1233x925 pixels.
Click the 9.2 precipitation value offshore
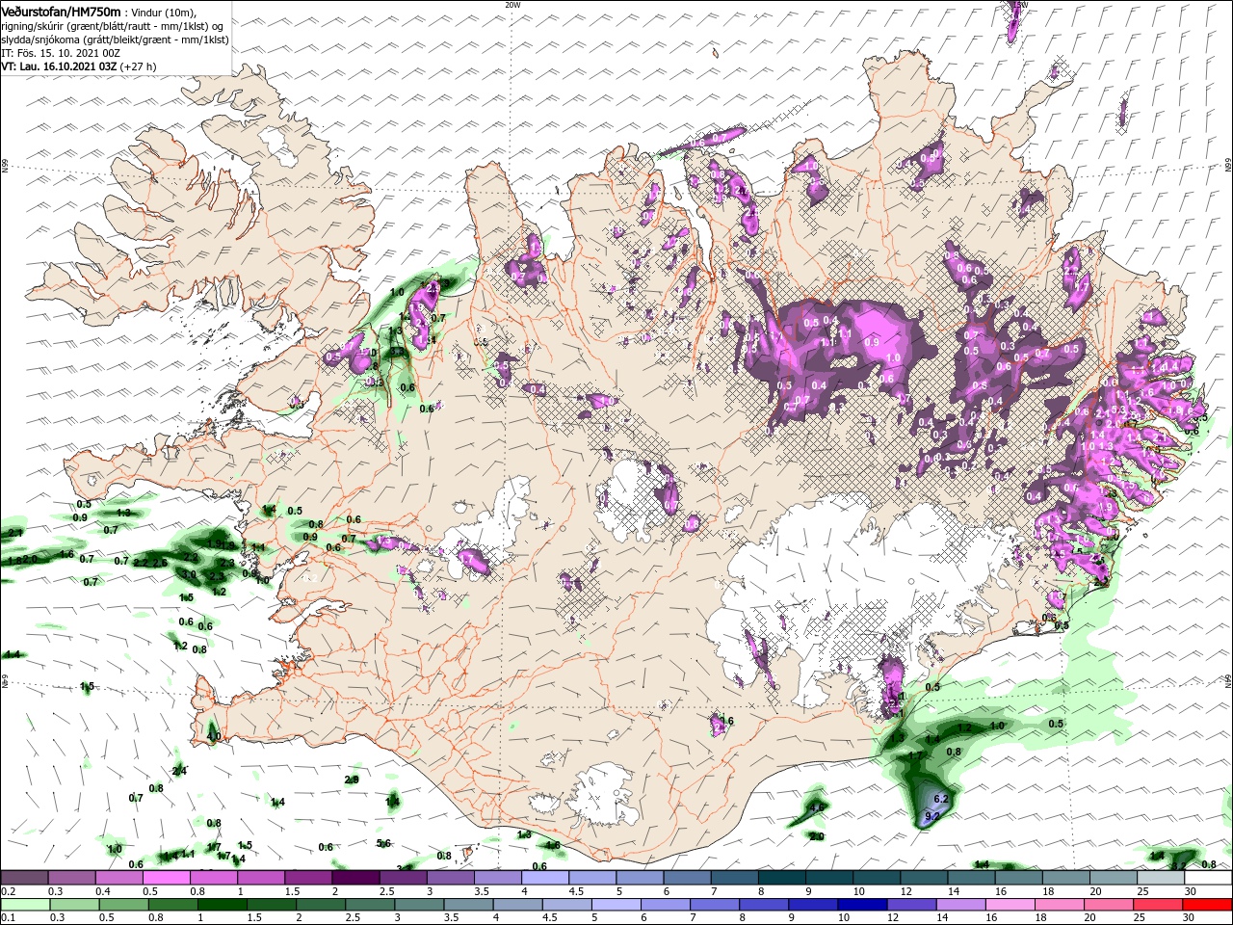(931, 817)
